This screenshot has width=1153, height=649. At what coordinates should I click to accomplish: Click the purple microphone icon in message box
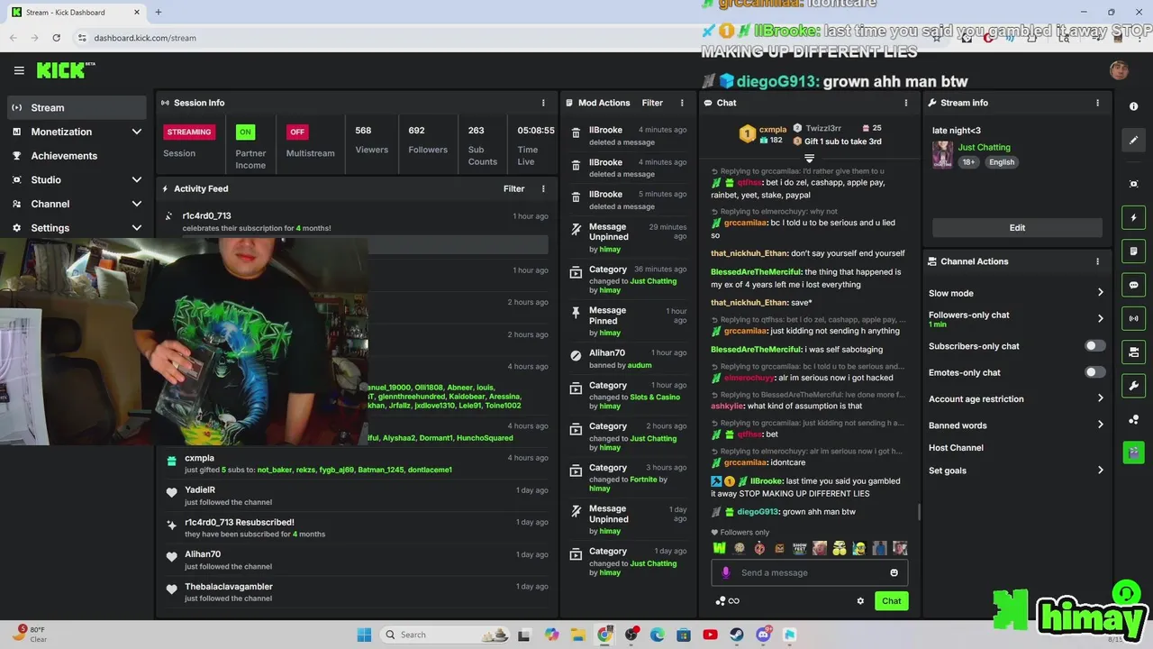726,572
